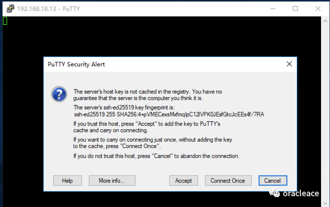This screenshot has height=207, width=330.
Task: Accept the server host key
Action: coord(184,181)
